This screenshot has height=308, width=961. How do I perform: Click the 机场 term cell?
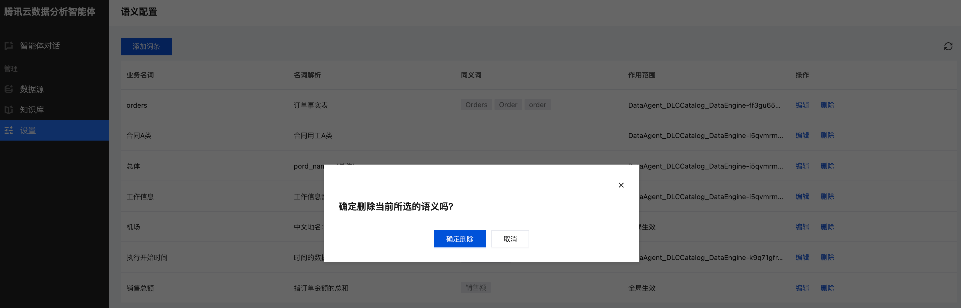[133, 227]
